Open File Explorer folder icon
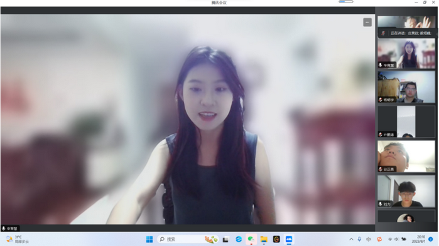 tap(264, 239)
